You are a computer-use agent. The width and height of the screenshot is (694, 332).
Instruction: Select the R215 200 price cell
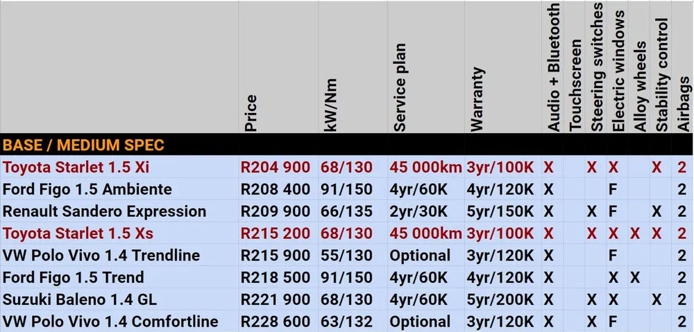pos(276,234)
